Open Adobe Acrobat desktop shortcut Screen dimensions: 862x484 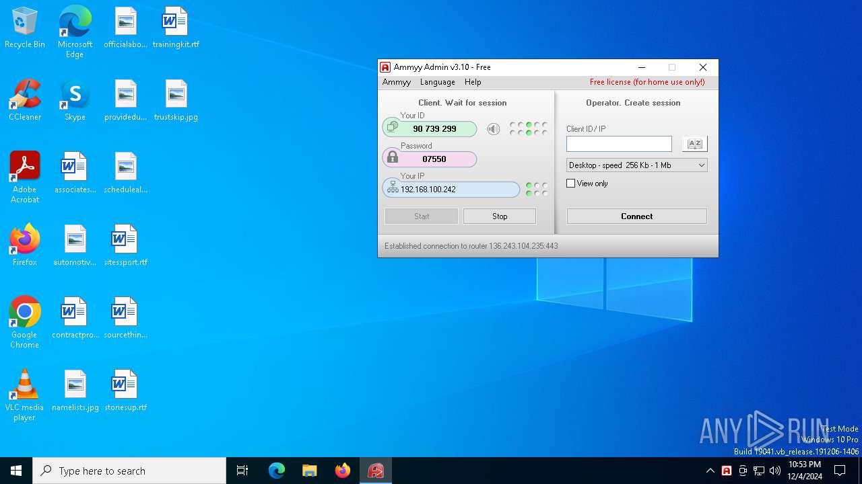(x=25, y=177)
